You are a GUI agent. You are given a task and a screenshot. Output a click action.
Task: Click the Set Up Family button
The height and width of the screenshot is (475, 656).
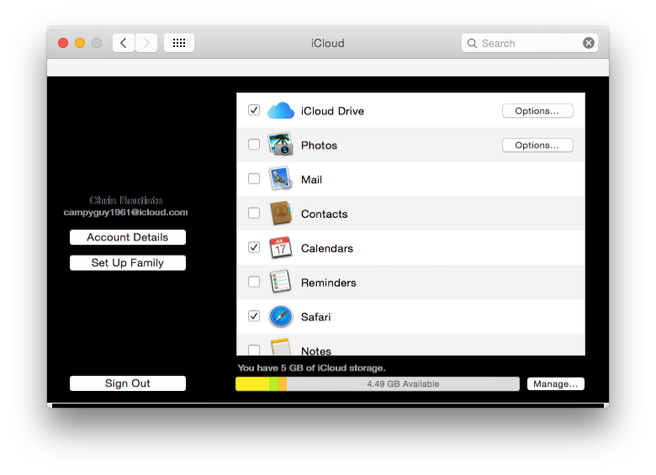tap(128, 262)
